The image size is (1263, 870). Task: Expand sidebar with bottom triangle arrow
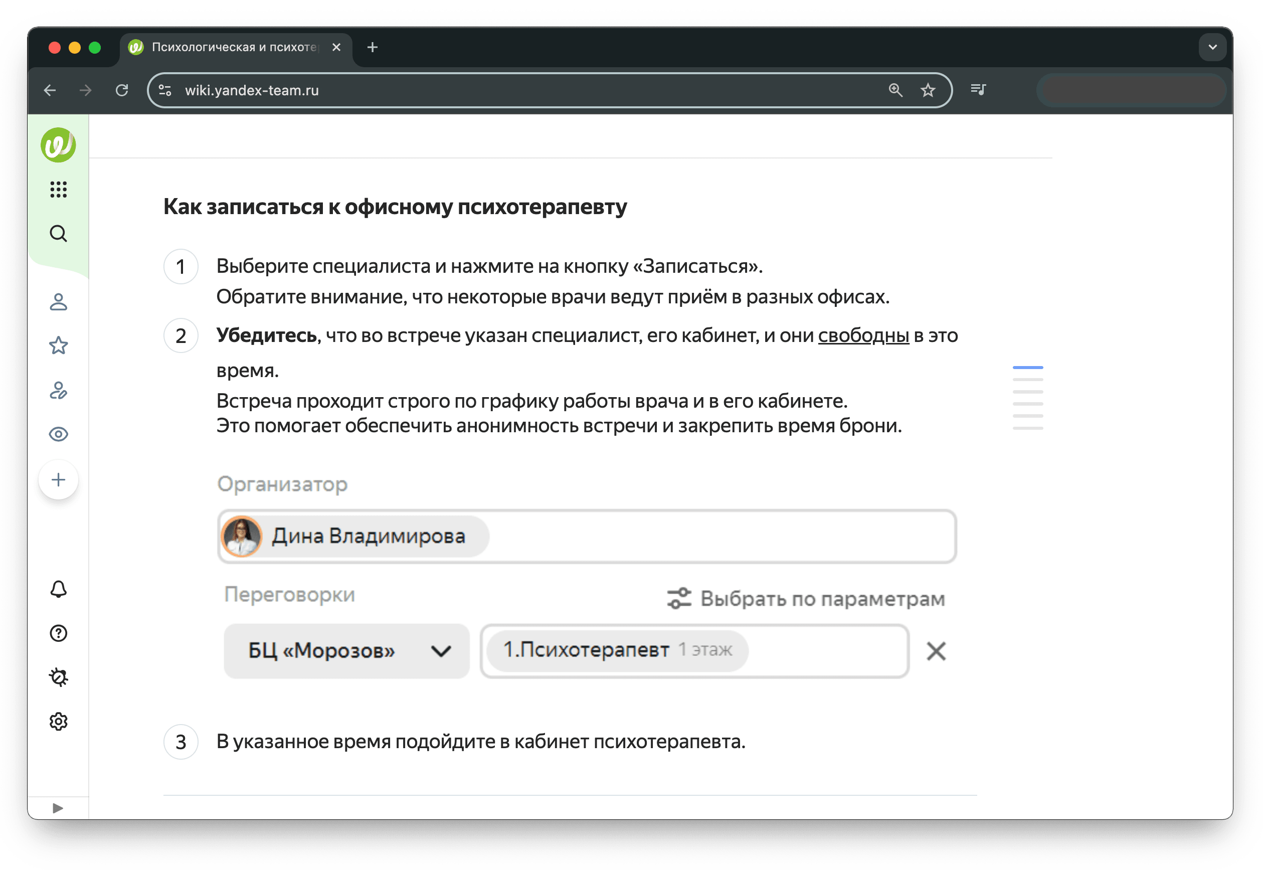(58, 808)
